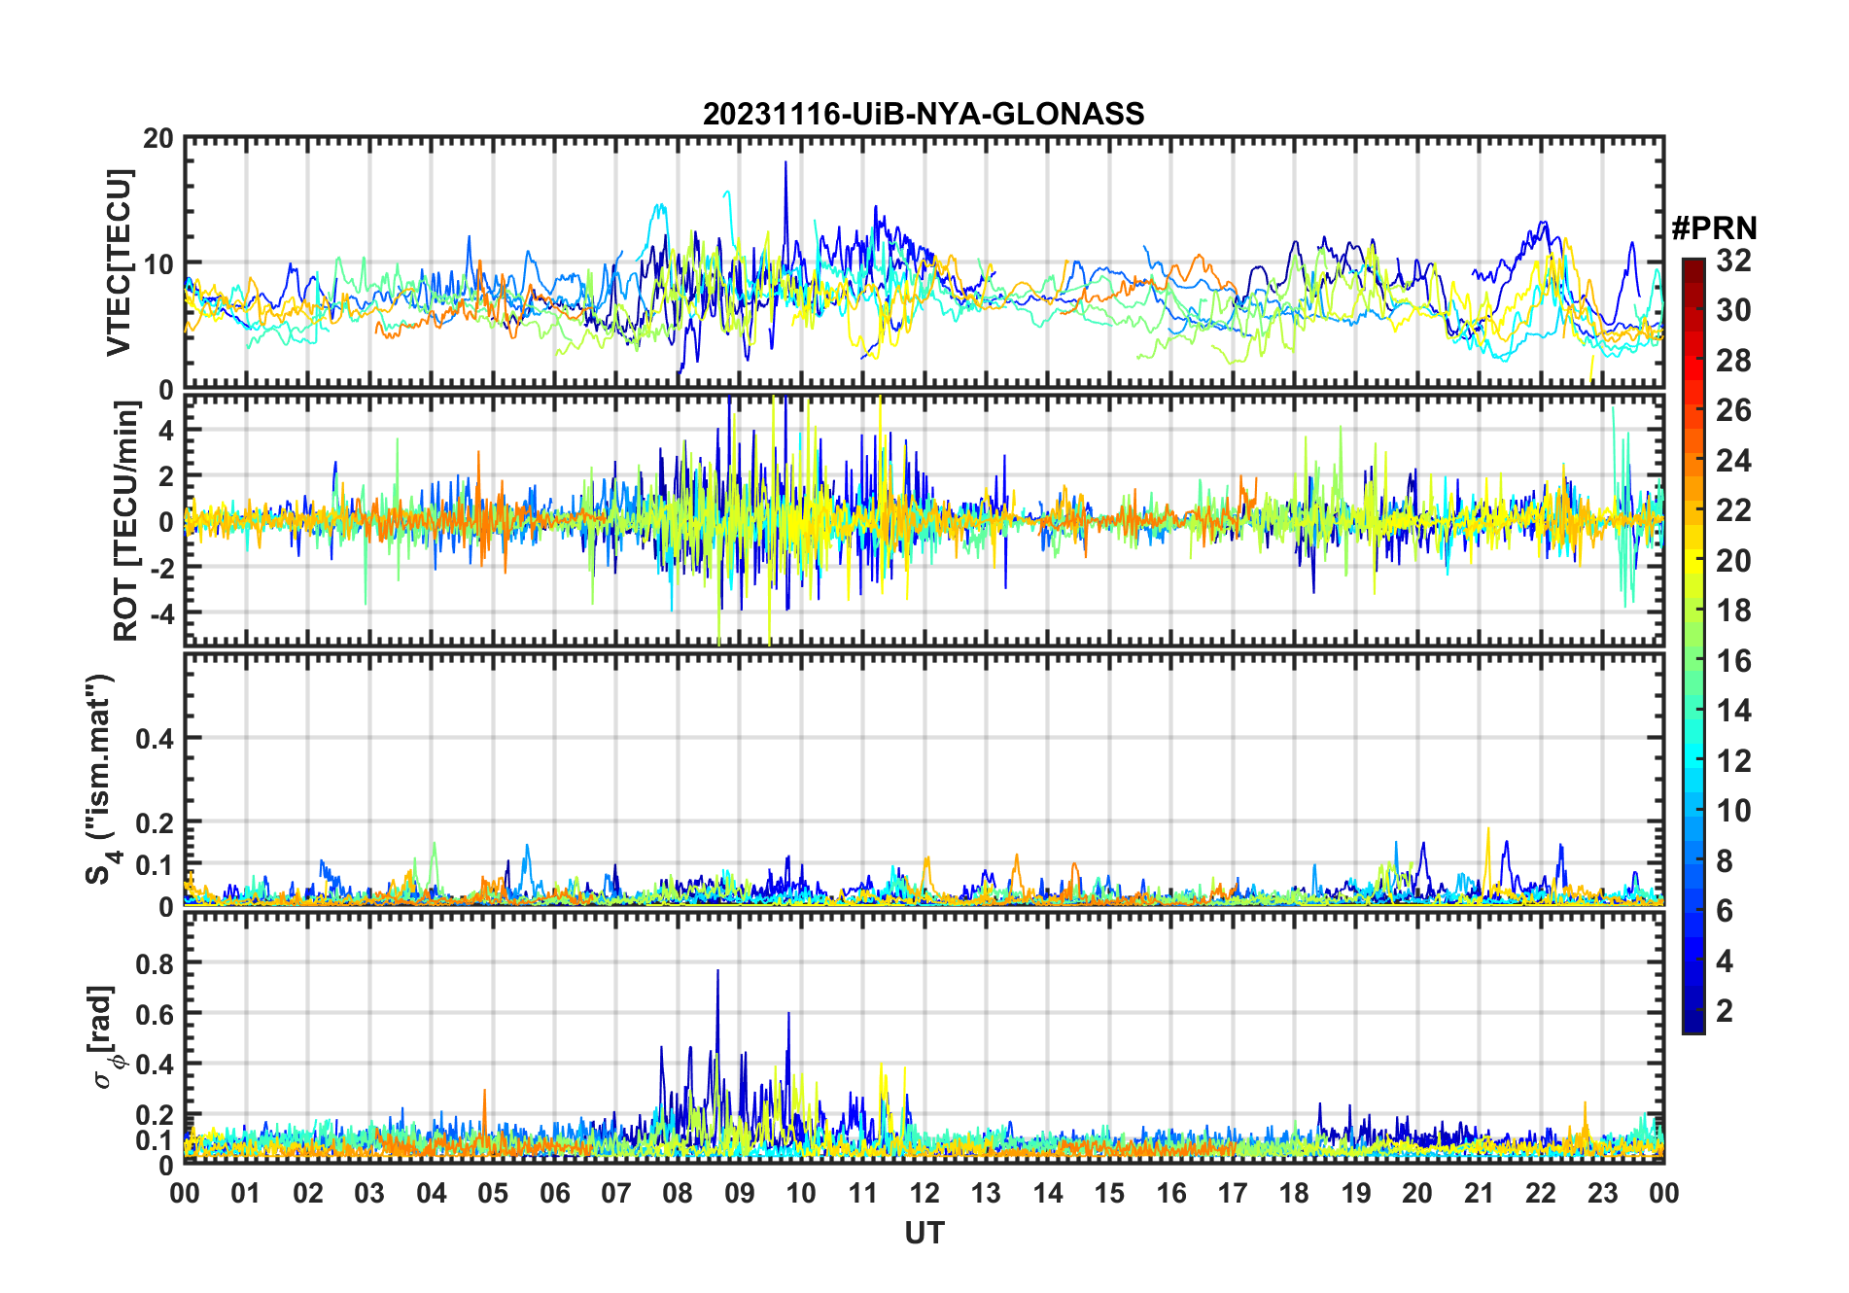The image size is (1849, 1293).
Task: Click the "14" colorbar tick label
Action: click(1733, 711)
